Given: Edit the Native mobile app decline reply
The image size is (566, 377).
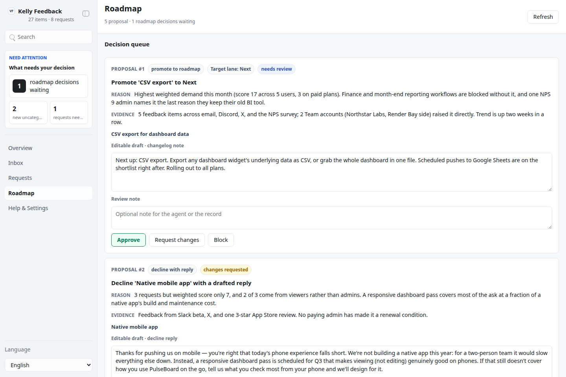Looking at the screenshot, I should click(x=331, y=361).
